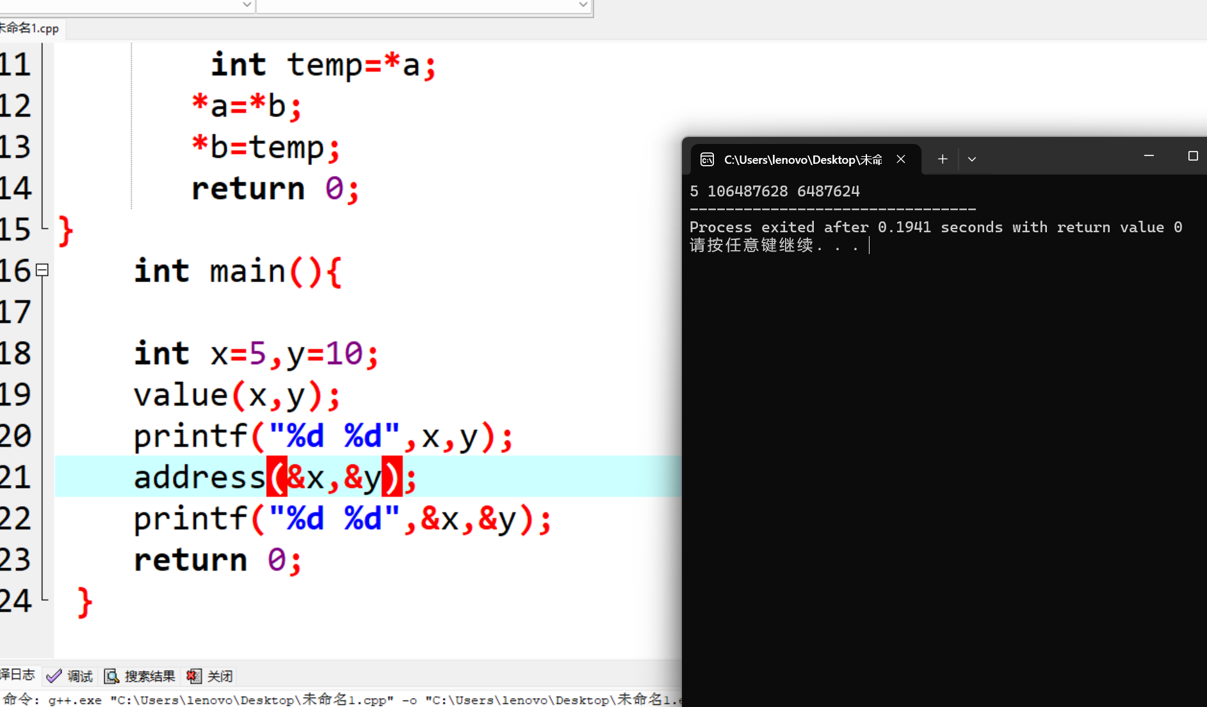This screenshot has width=1207, height=707.
Task: Expand the right function dropdown above the editor
Action: pos(583,5)
